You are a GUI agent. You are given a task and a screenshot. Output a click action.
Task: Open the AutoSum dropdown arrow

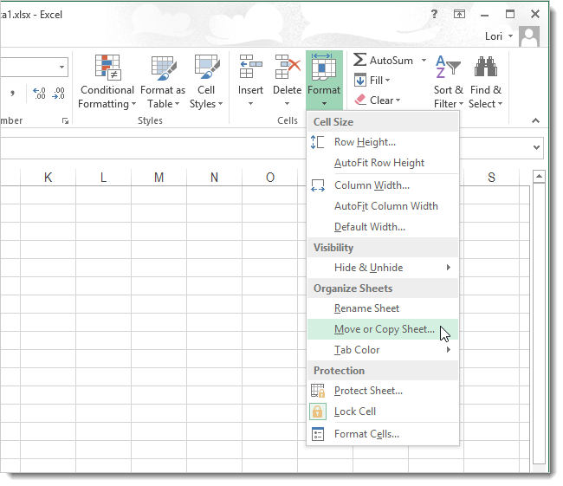(x=424, y=61)
